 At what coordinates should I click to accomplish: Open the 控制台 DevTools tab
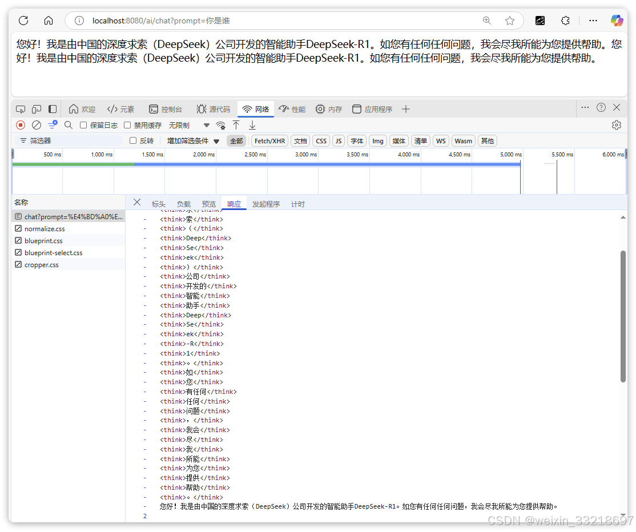pos(166,109)
